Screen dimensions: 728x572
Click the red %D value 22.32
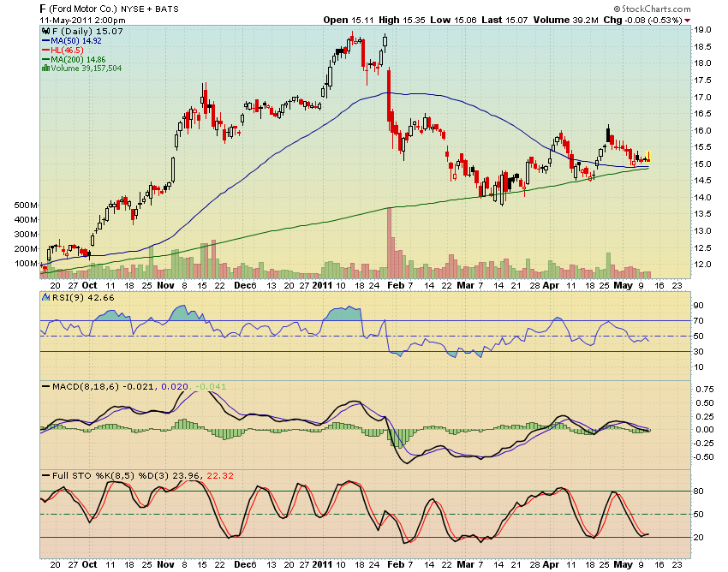220,475
